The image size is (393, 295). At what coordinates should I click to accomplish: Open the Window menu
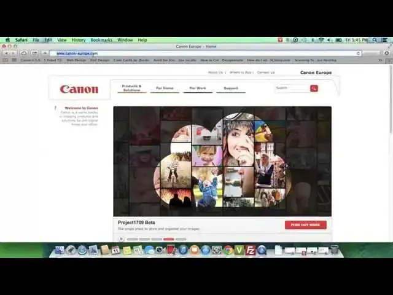click(125, 40)
